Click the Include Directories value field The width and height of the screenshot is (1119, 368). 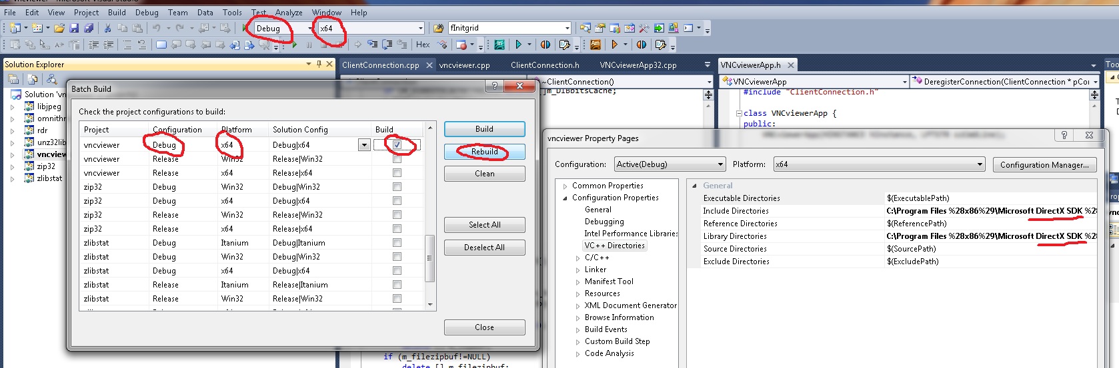pyautogui.click(x=990, y=211)
